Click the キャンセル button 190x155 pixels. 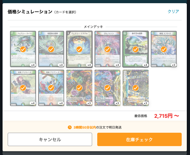point(50,139)
